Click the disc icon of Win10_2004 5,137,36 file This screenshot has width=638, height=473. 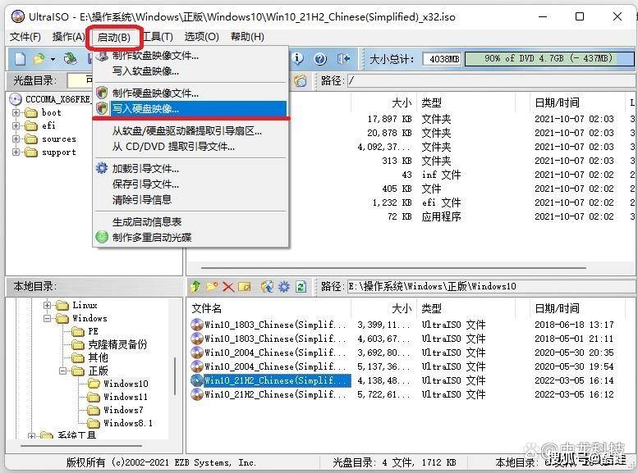click(x=197, y=366)
